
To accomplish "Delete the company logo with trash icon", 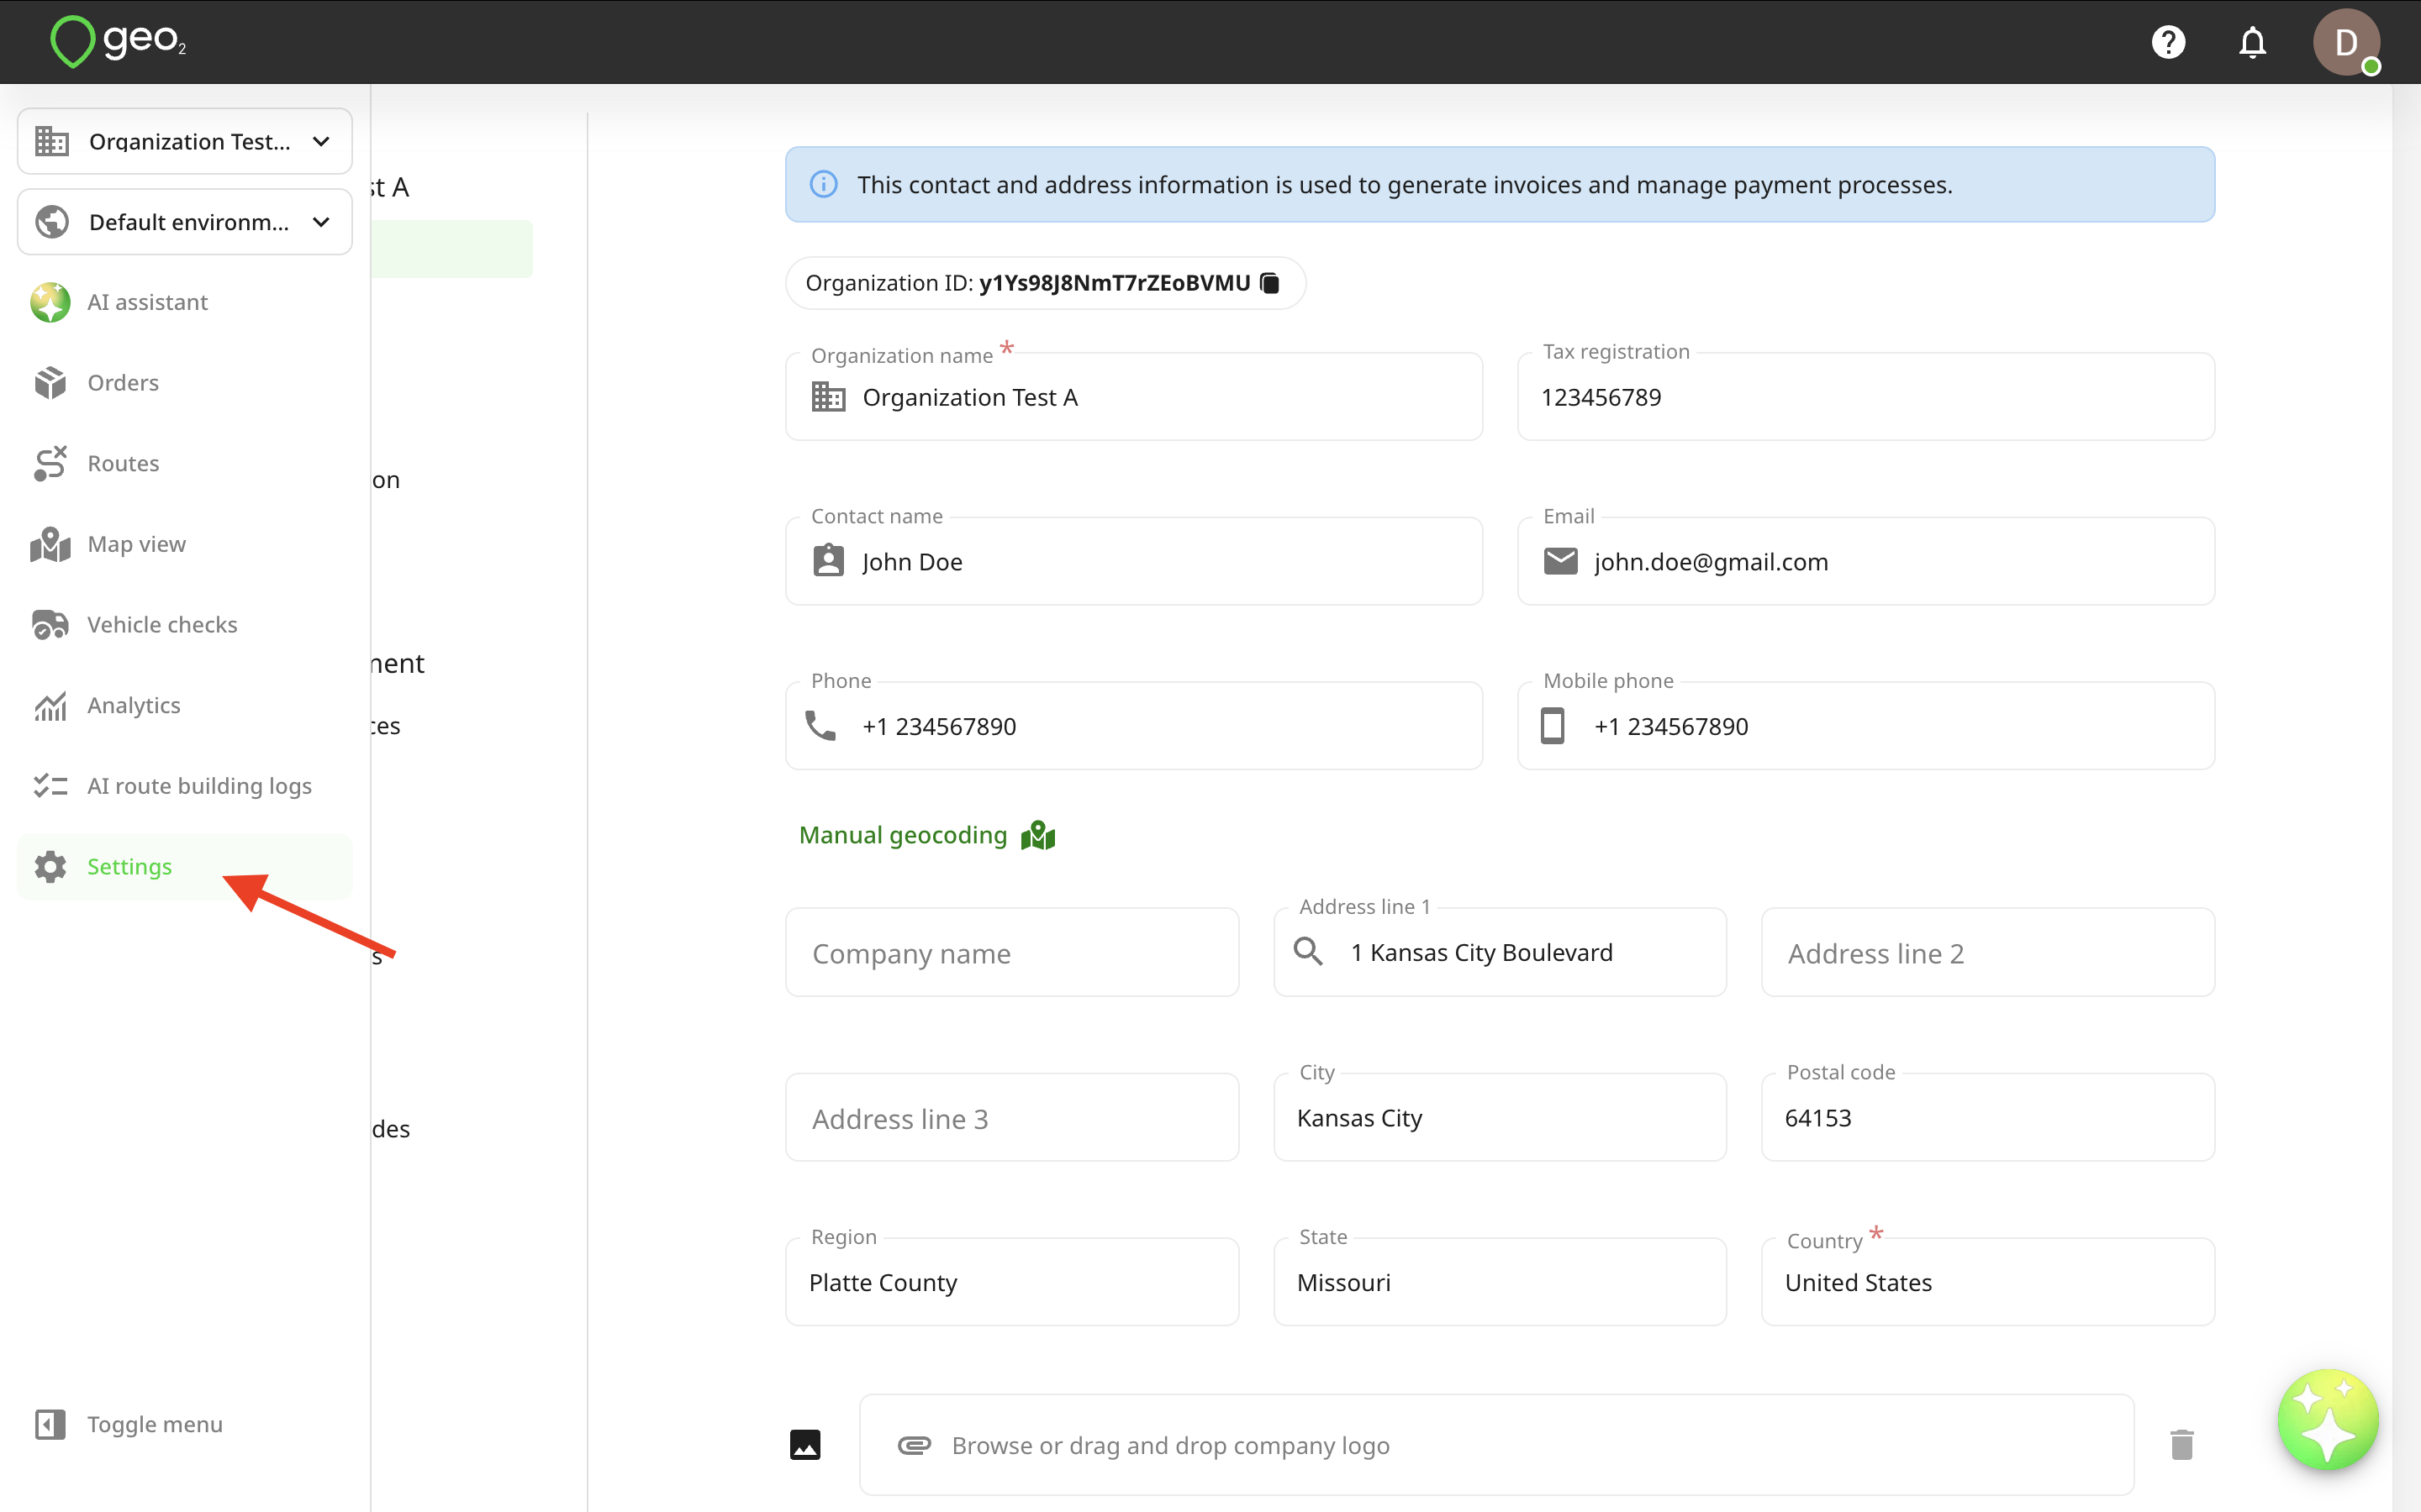I will tap(2182, 1445).
